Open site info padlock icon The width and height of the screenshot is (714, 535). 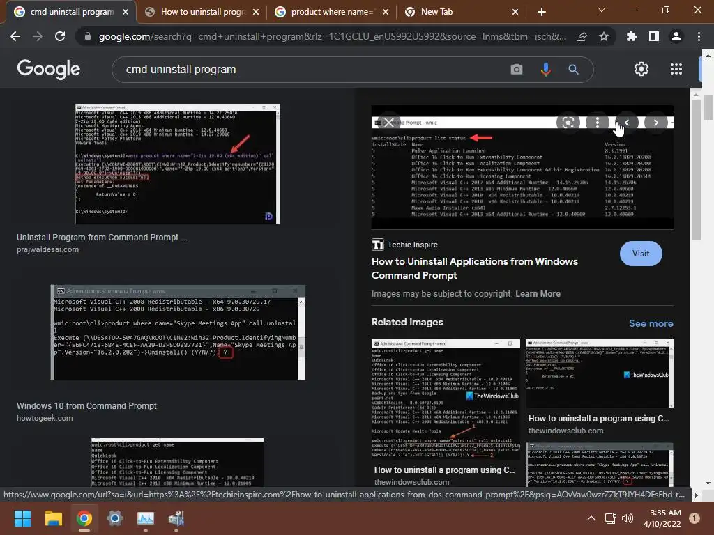[x=87, y=36]
